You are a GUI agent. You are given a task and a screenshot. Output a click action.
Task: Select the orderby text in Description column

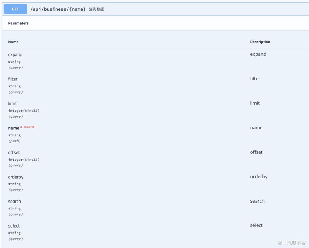pos(259,177)
